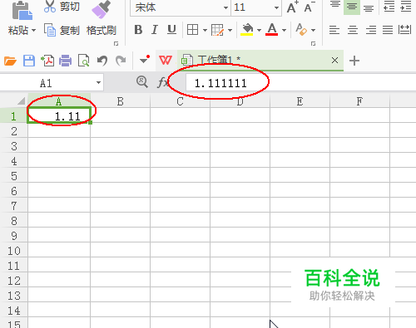Image resolution: width=416 pixels, height=328 pixels.
Task: Apply yellow fill color bucket
Action: point(247,29)
